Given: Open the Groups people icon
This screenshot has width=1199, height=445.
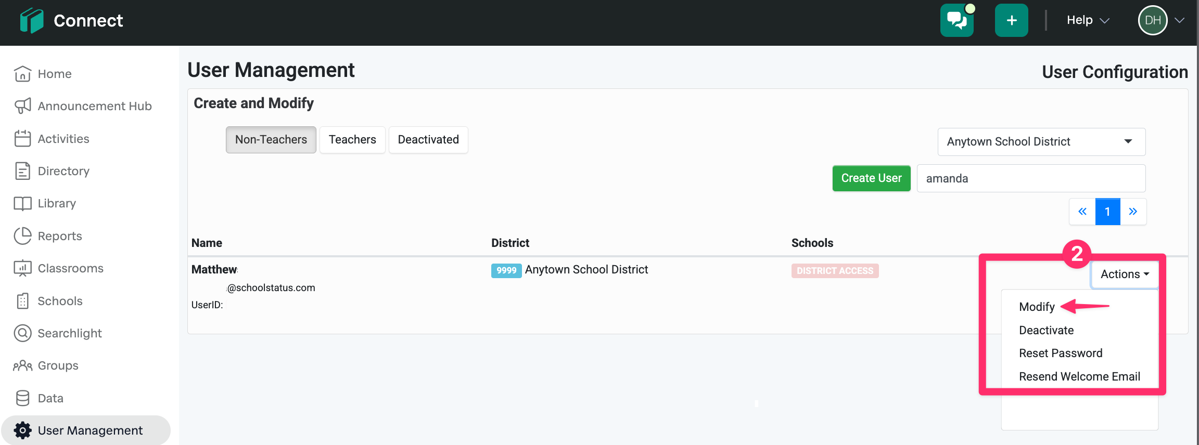Looking at the screenshot, I should point(22,365).
